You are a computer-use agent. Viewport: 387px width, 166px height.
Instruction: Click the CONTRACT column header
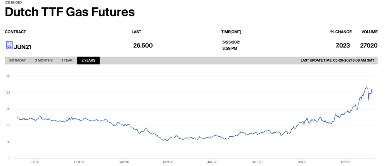(x=15, y=32)
